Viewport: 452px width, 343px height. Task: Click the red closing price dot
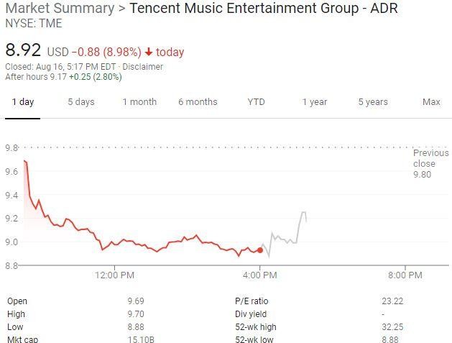tap(259, 250)
